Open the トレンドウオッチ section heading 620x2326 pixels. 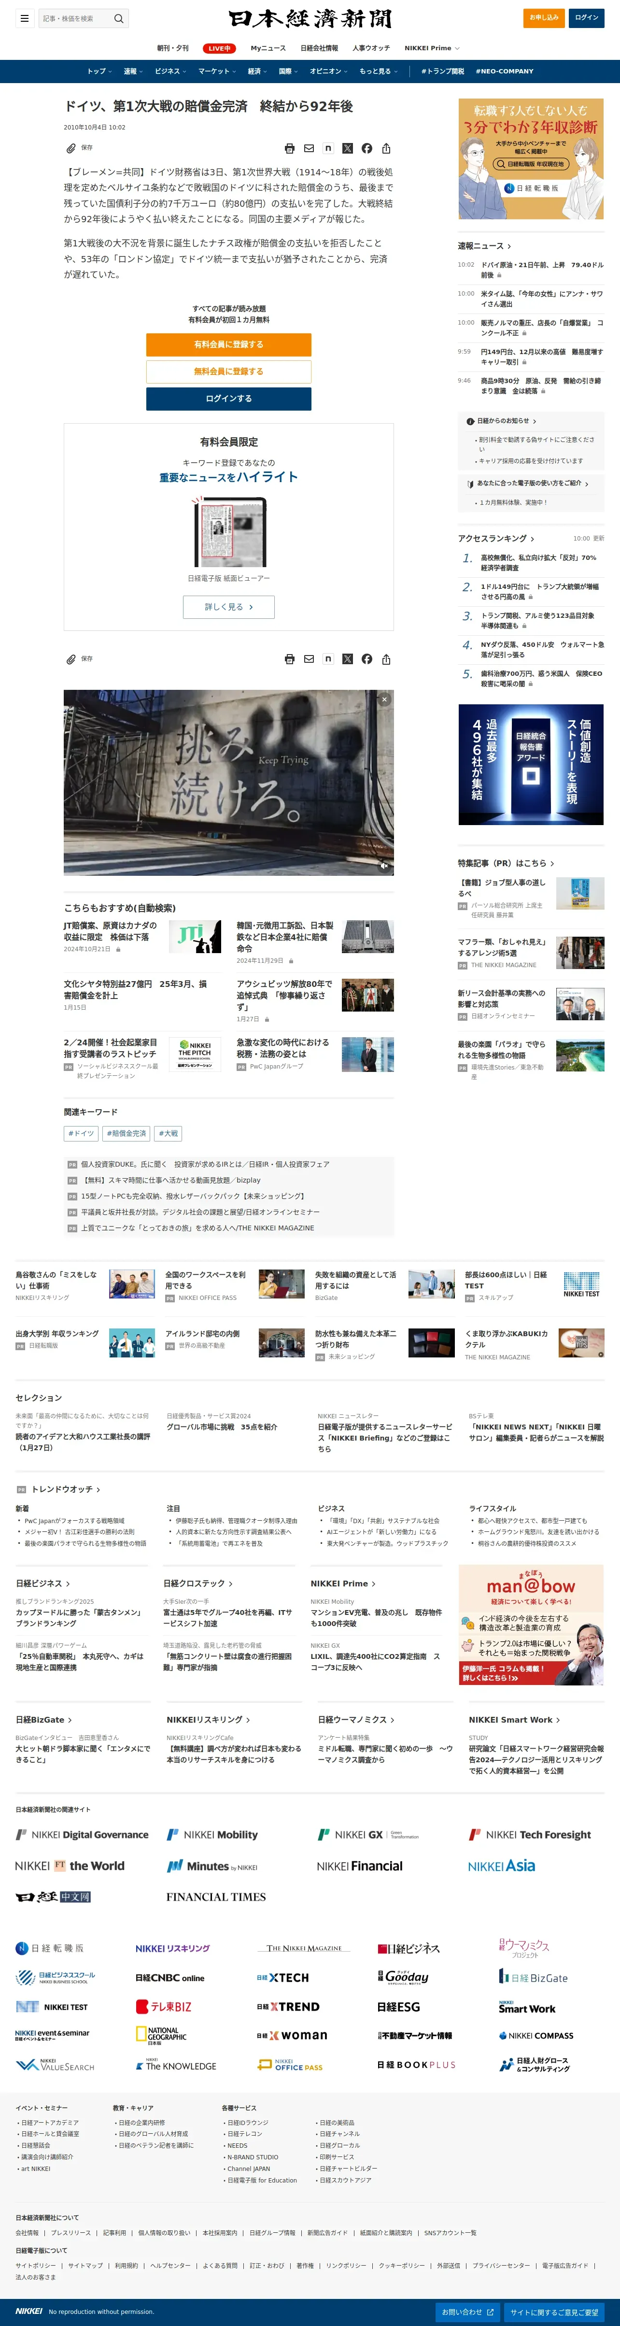click(x=66, y=1489)
